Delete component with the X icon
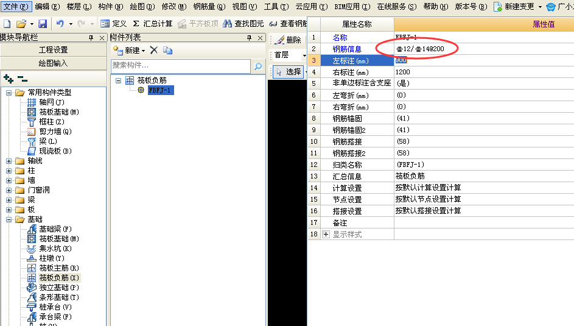 click(x=154, y=50)
